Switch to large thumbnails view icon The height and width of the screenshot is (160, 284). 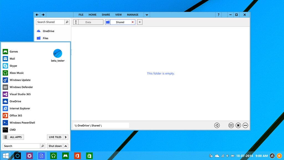pyautogui.click(x=238, y=125)
